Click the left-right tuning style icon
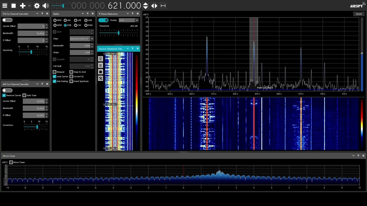This screenshot has width=367, height=206. click(154, 6)
